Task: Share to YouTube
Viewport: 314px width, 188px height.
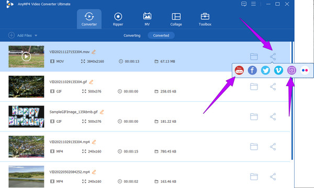Action: [x=239, y=70]
